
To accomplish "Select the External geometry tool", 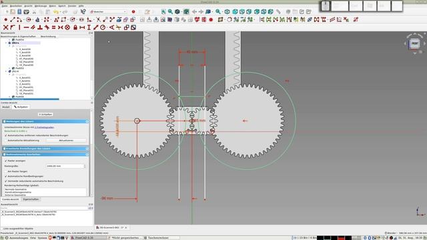I will point(119,19).
